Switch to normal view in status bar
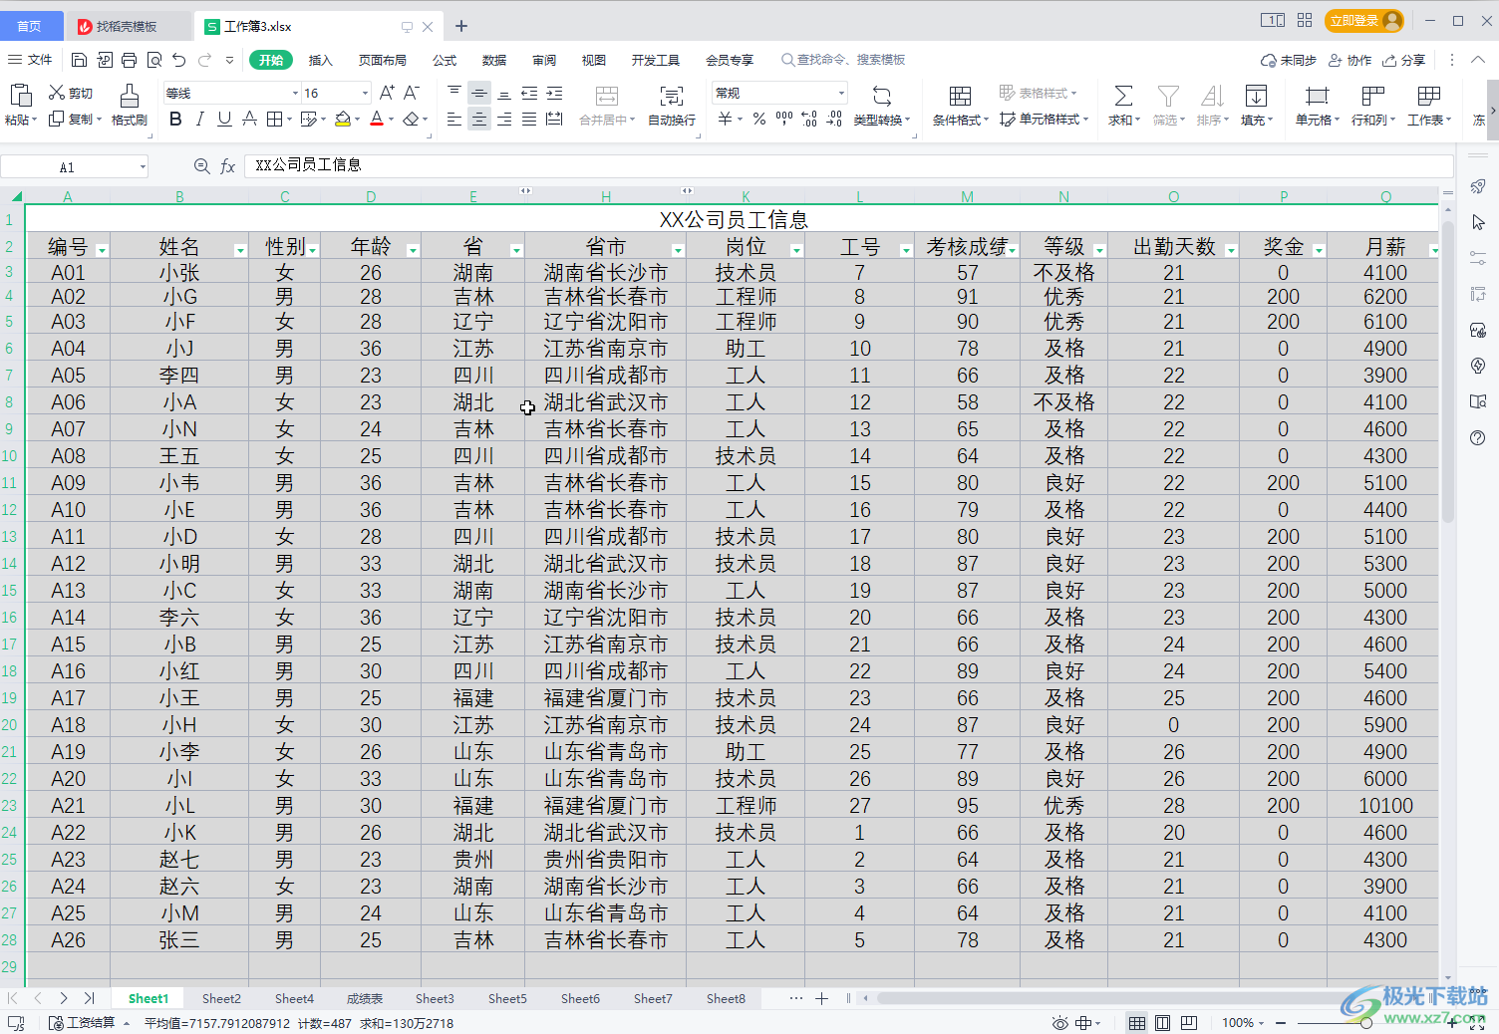Viewport: 1499px width, 1034px height. click(1136, 1023)
